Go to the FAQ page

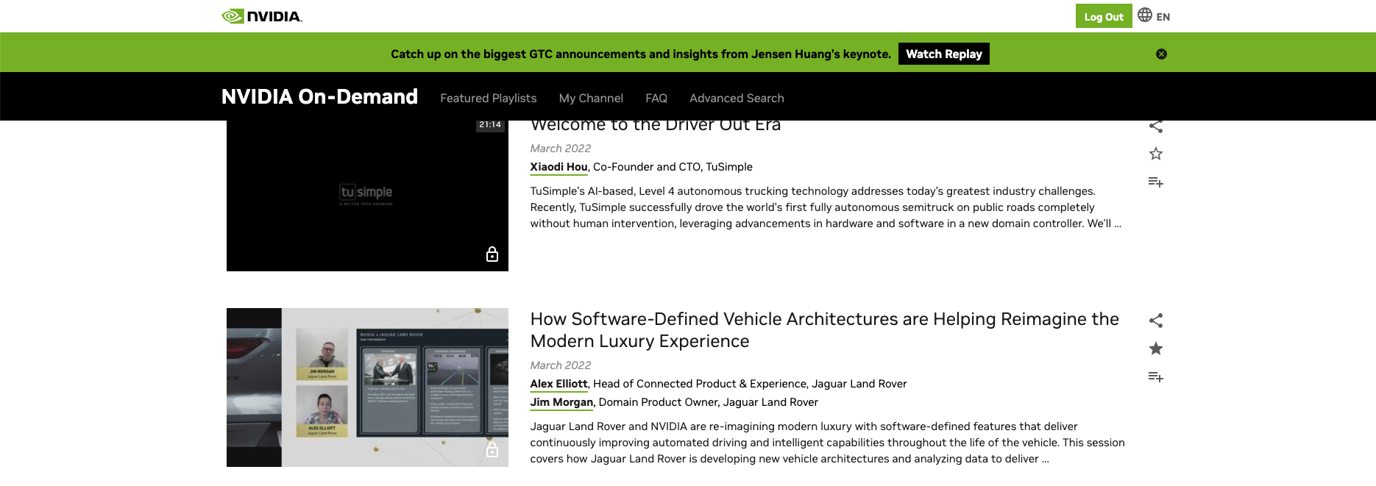[x=656, y=98]
